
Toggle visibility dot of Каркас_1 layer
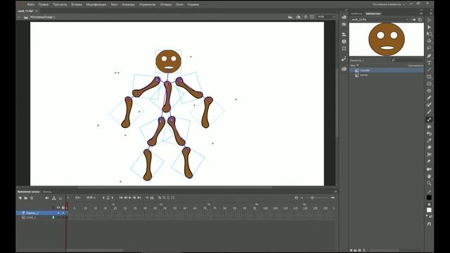pyautogui.click(x=58, y=213)
